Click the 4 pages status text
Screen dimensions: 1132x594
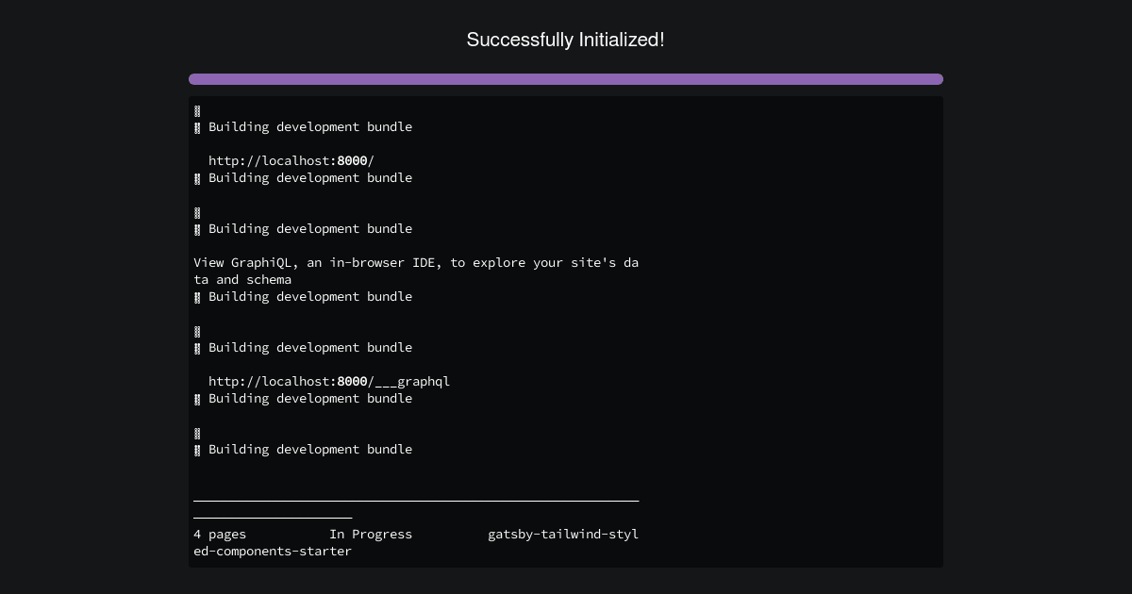click(x=220, y=535)
